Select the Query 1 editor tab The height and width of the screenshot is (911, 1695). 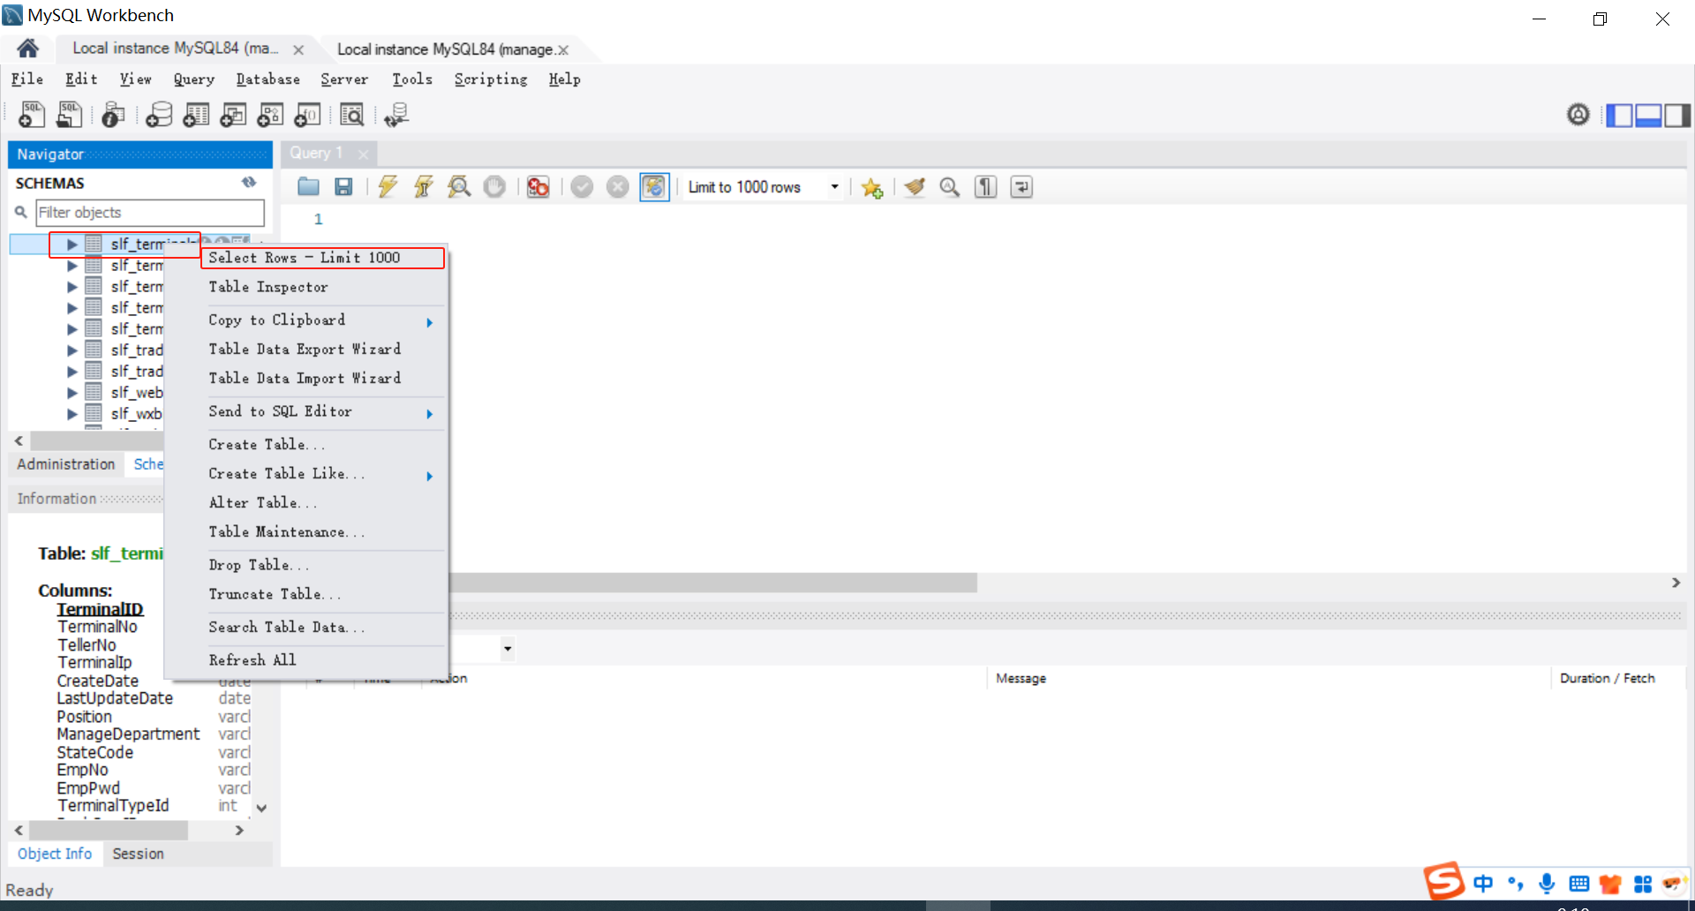pyautogui.click(x=316, y=153)
